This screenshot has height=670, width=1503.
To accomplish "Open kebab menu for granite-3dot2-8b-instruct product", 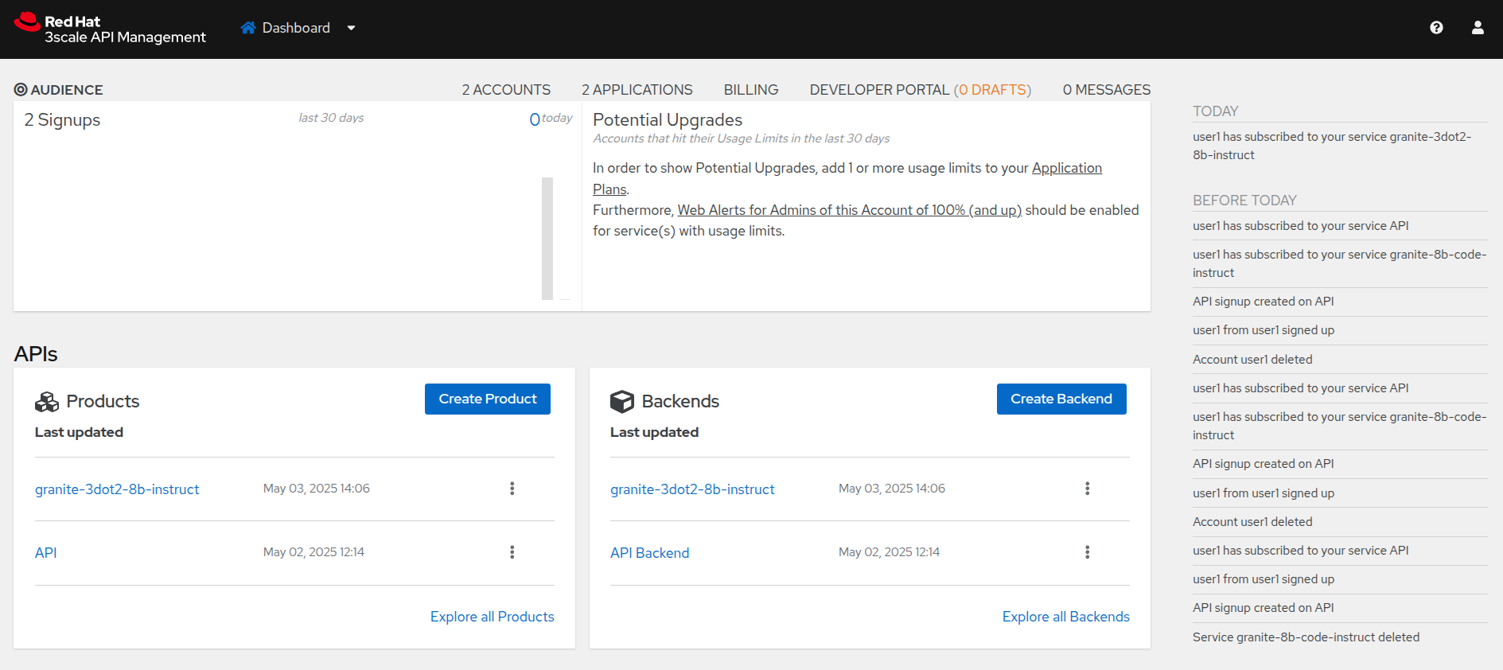I will pos(512,489).
